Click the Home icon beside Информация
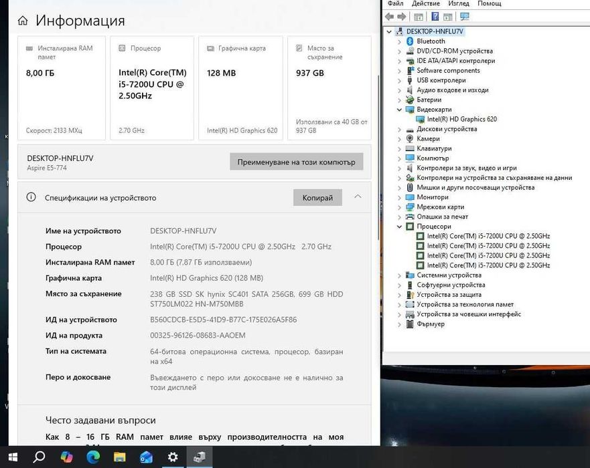 [x=23, y=20]
